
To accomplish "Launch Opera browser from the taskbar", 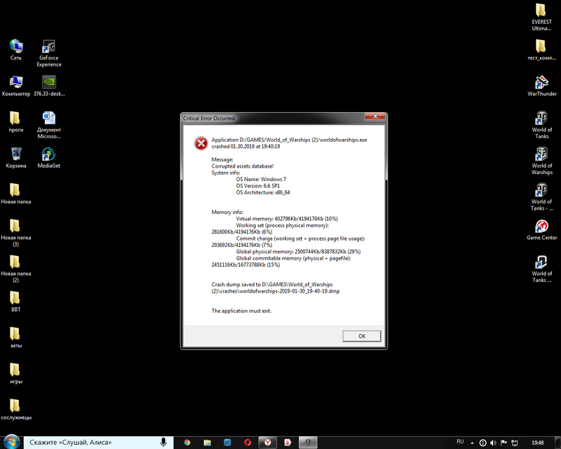I will pos(248,443).
